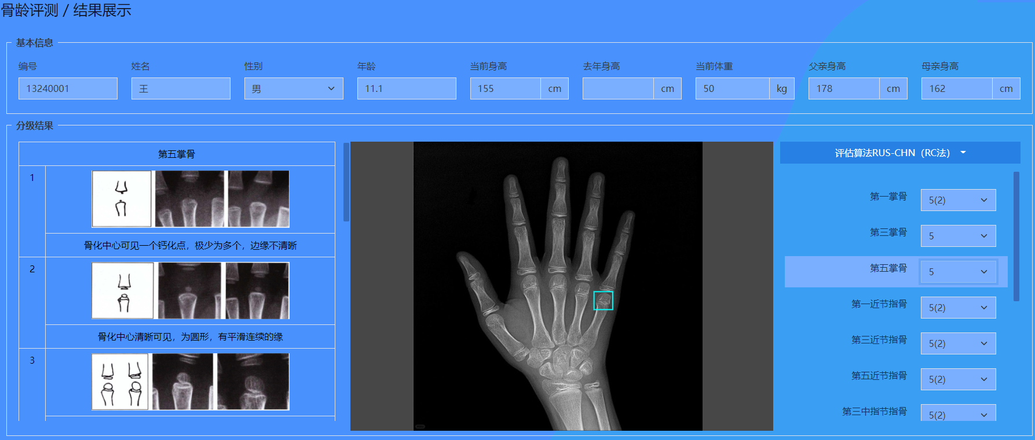Click the 年龄 age input field
The image size is (1035, 440).
pyautogui.click(x=406, y=88)
